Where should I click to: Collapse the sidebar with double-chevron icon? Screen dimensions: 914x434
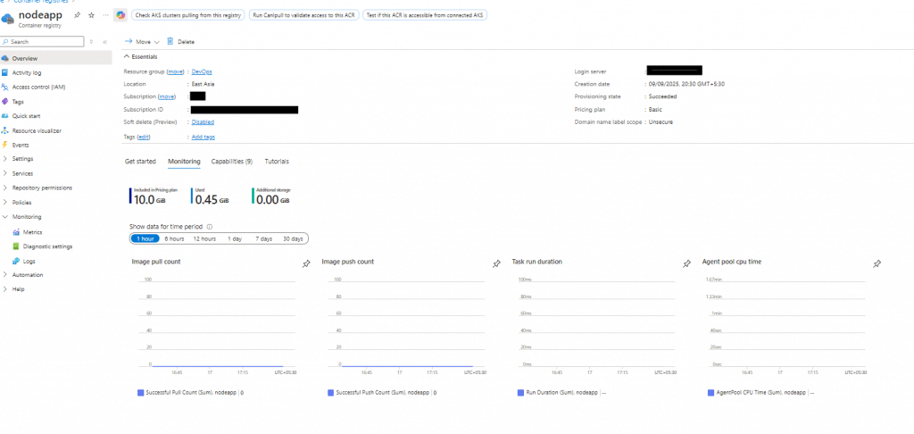coord(104,42)
